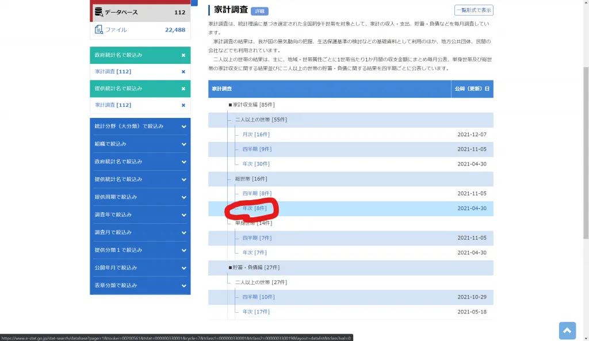Click the date 2021-10-29
The height and width of the screenshot is (341, 589).
[472, 297]
